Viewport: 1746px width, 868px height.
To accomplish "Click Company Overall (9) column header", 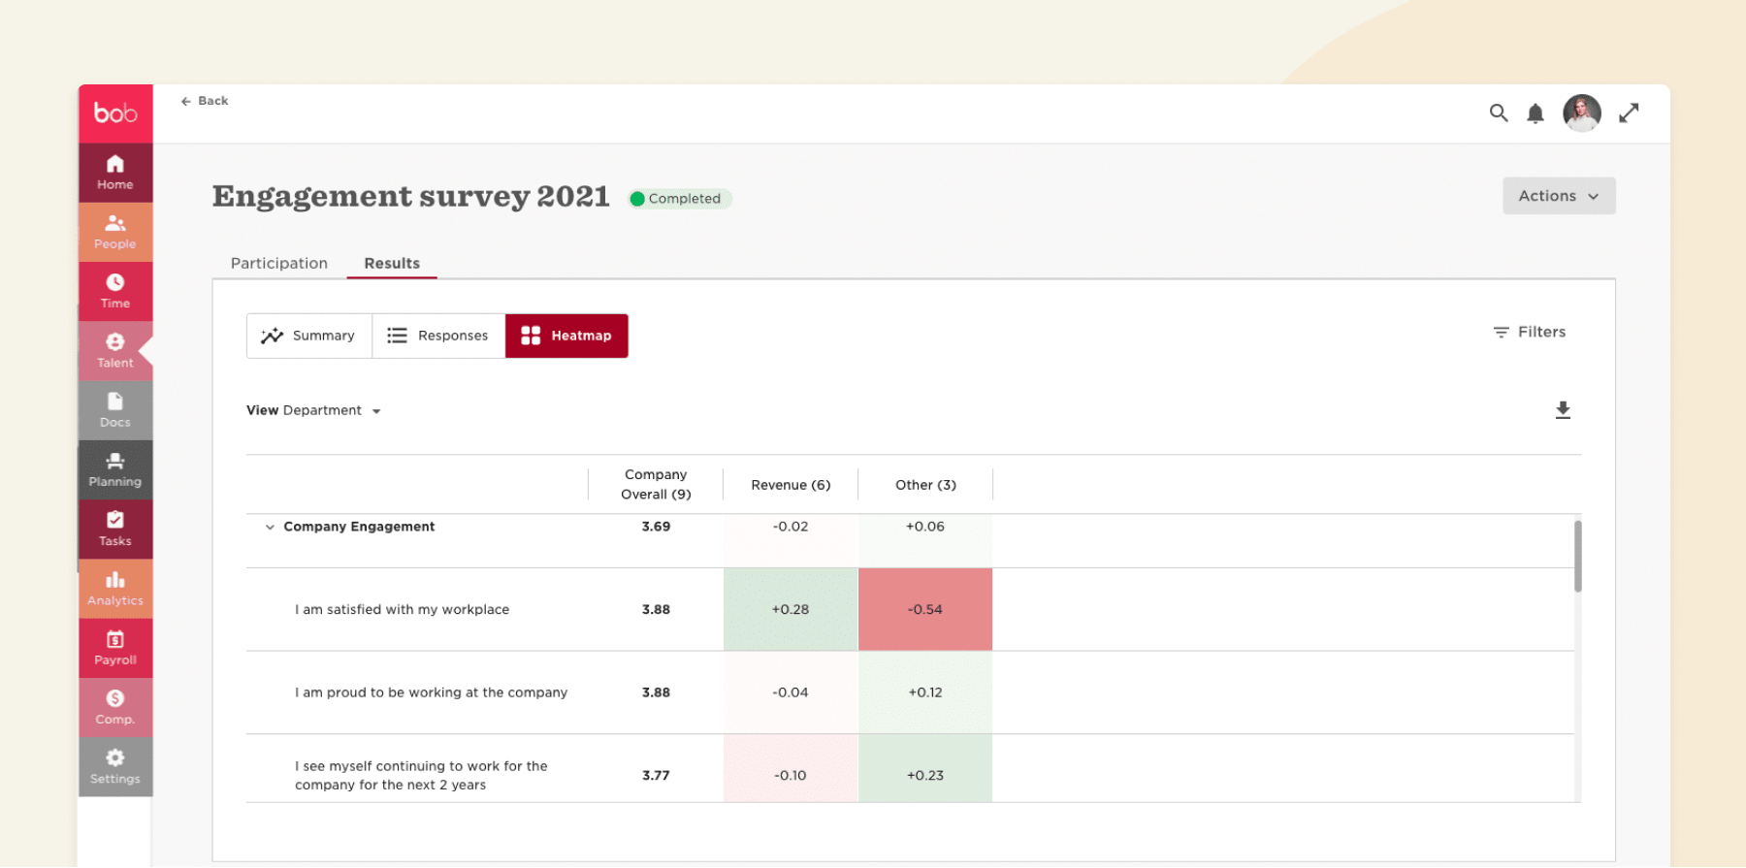I will 656,484.
